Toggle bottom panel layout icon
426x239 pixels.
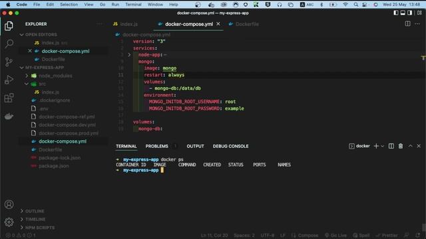click(403, 13)
